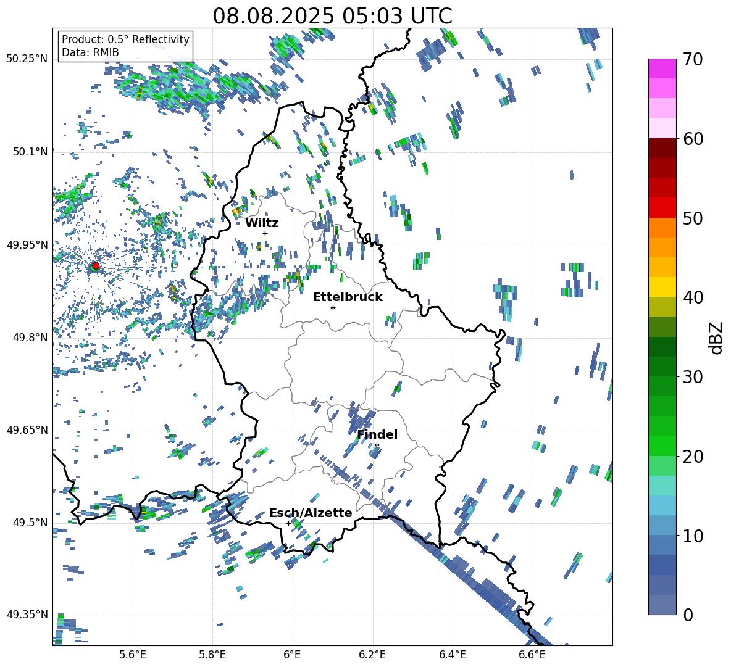The width and height of the screenshot is (731, 667).
Task: Click the colorbar tick label 40
Action: 693,297
